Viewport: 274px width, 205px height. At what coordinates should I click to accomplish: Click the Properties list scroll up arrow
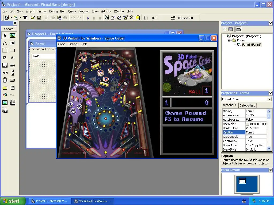click(269, 111)
